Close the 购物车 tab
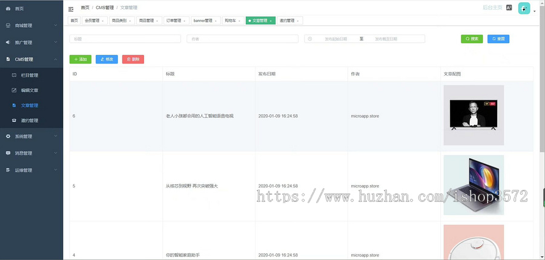Image resolution: width=545 pixels, height=260 pixels. coord(239,21)
